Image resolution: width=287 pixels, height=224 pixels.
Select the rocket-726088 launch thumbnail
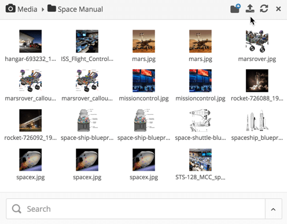pos(257,81)
